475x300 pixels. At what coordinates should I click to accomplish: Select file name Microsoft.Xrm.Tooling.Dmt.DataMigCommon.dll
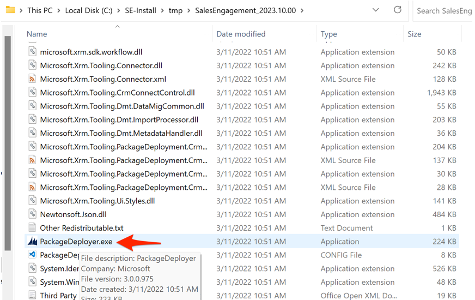pyautogui.click(x=122, y=106)
